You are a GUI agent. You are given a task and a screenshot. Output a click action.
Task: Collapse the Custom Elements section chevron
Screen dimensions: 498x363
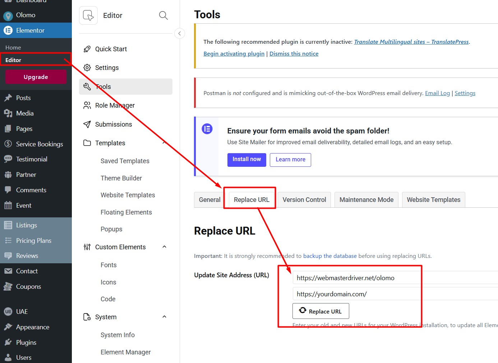click(x=165, y=247)
